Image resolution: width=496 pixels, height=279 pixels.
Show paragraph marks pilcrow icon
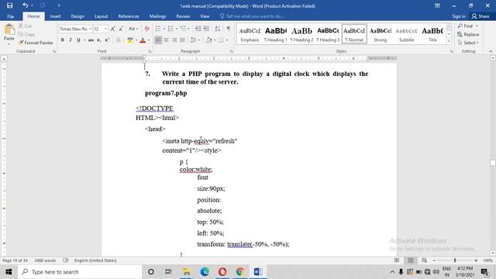tap(229, 29)
